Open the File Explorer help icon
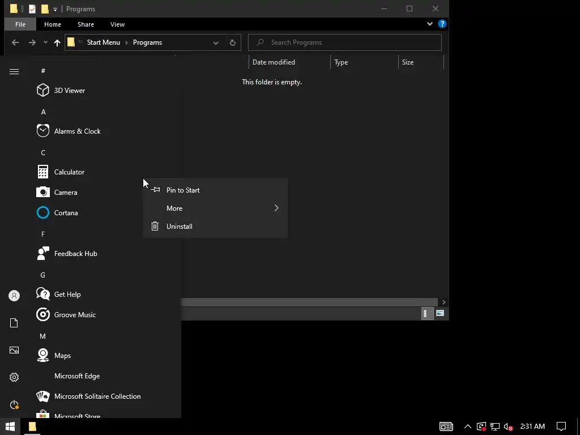Image resolution: width=580 pixels, height=435 pixels. [442, 24]
